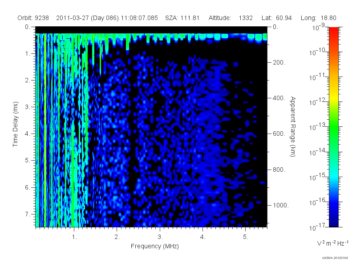This screenshot has width=356, height=267.
Task: Click the red top of the color scale
Action: click(333, 31)
